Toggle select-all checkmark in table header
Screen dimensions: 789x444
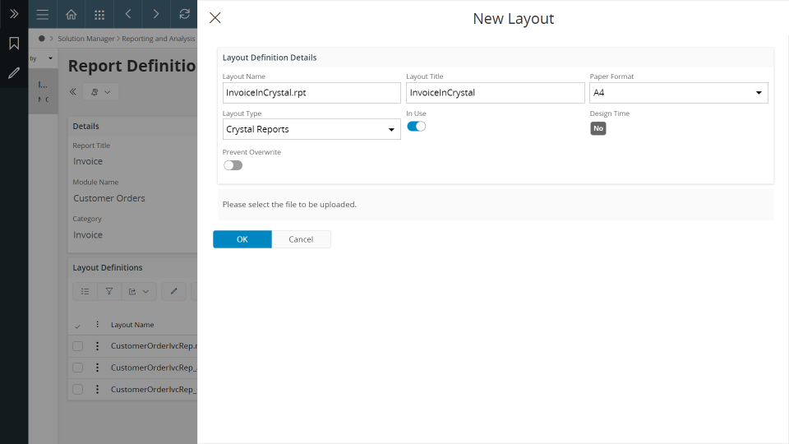pos(77,326)
